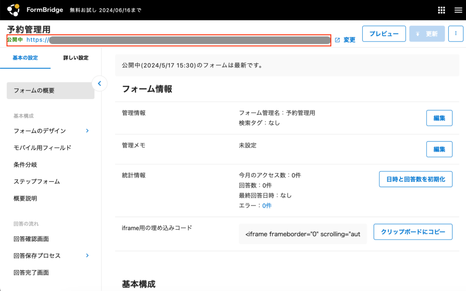This screenshot has width=466, height=291.
Task: Click 日時と回答数を初期化 button
Action: (x=415, y=179)
